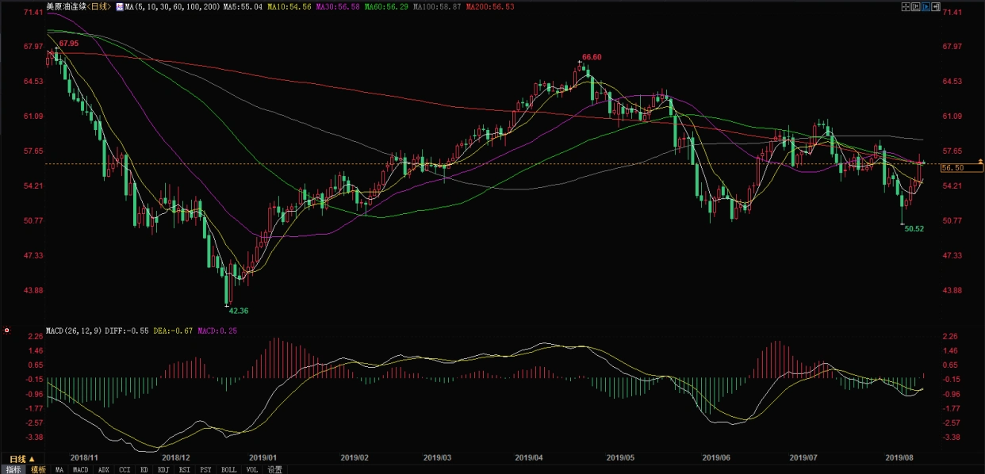
Task: Click the MA indicator settings icon
Action: click(119, 6)
